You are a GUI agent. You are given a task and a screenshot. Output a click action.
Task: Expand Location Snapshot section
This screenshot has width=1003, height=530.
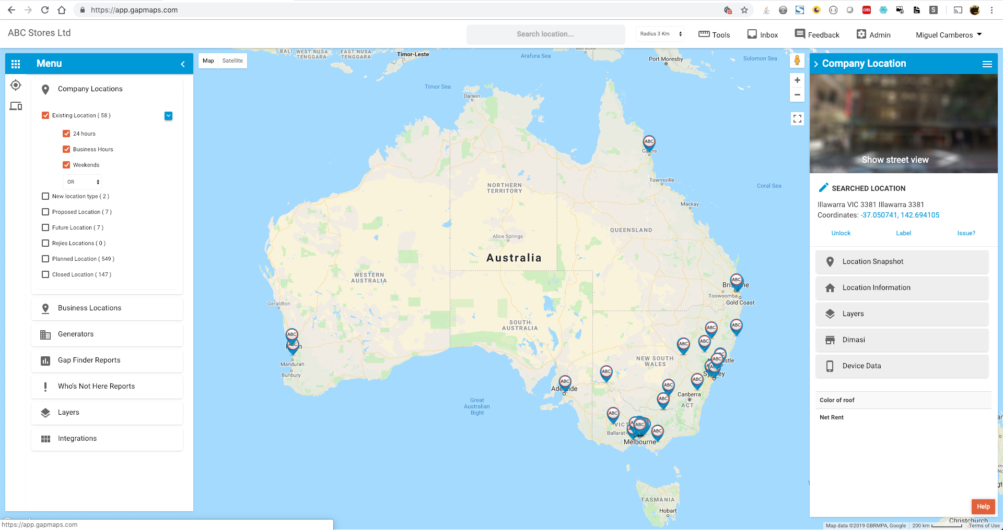902,262
